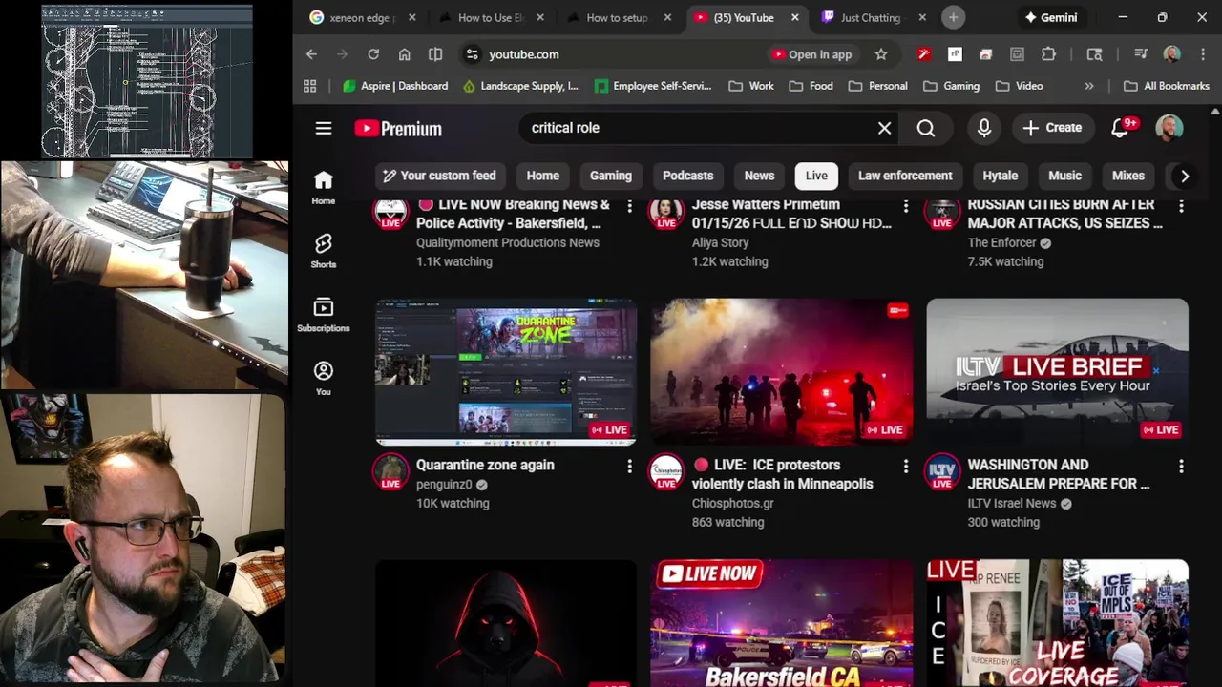Open the search tabs toolbar icon
The image size is (1222, 687).
pyautogui.click(x=1095, y=54)
